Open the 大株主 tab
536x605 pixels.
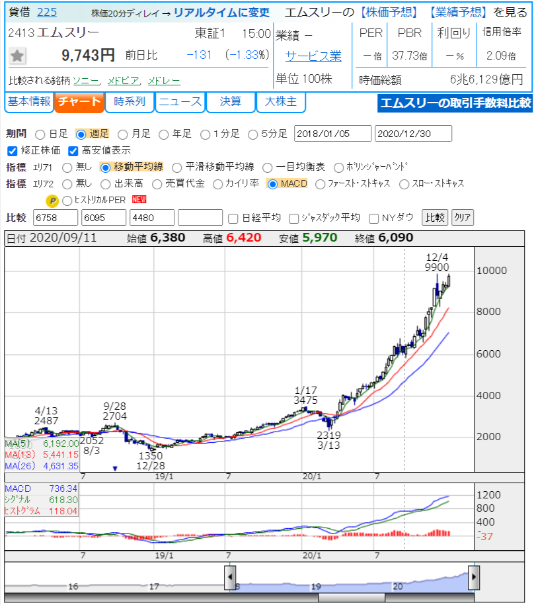point(281,102)
